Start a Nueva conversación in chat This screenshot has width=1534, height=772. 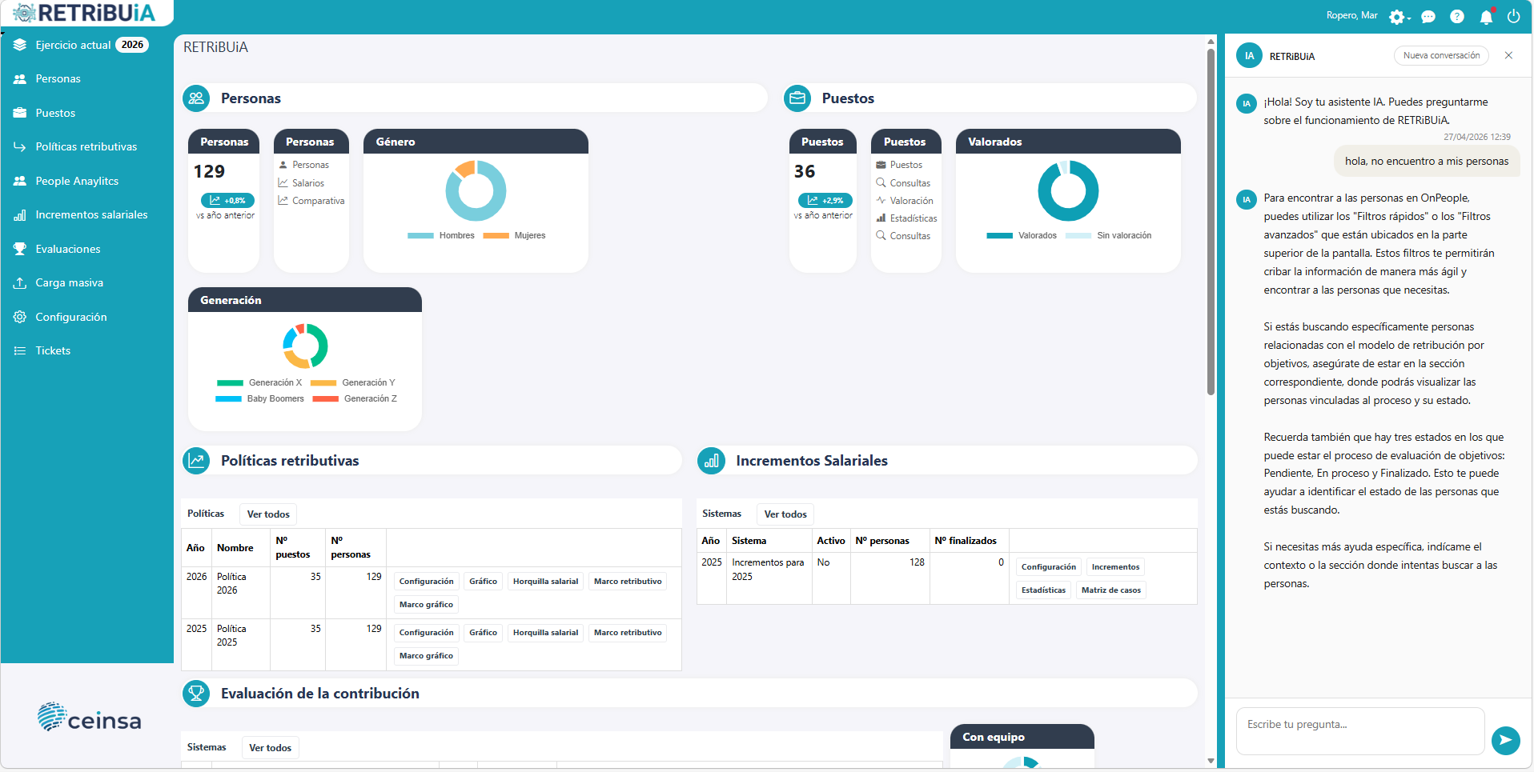click(x=1441, y=55)
